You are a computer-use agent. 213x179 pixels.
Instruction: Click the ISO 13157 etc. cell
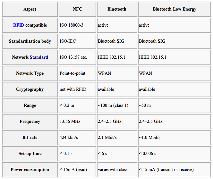point(73,57)
